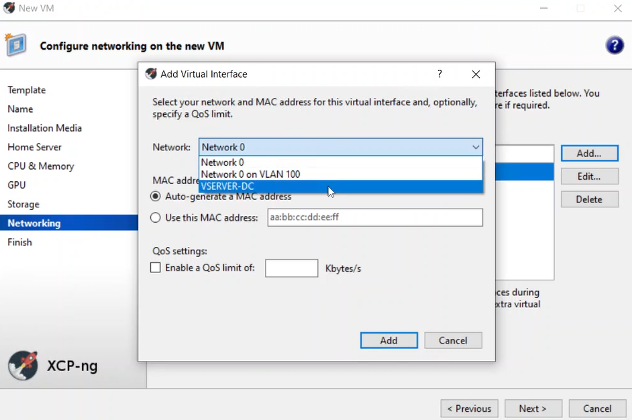The width and height of the screenshot is (632, 420).
Task: Enable the QoS limit checkbox
Action: coord(156,268)
